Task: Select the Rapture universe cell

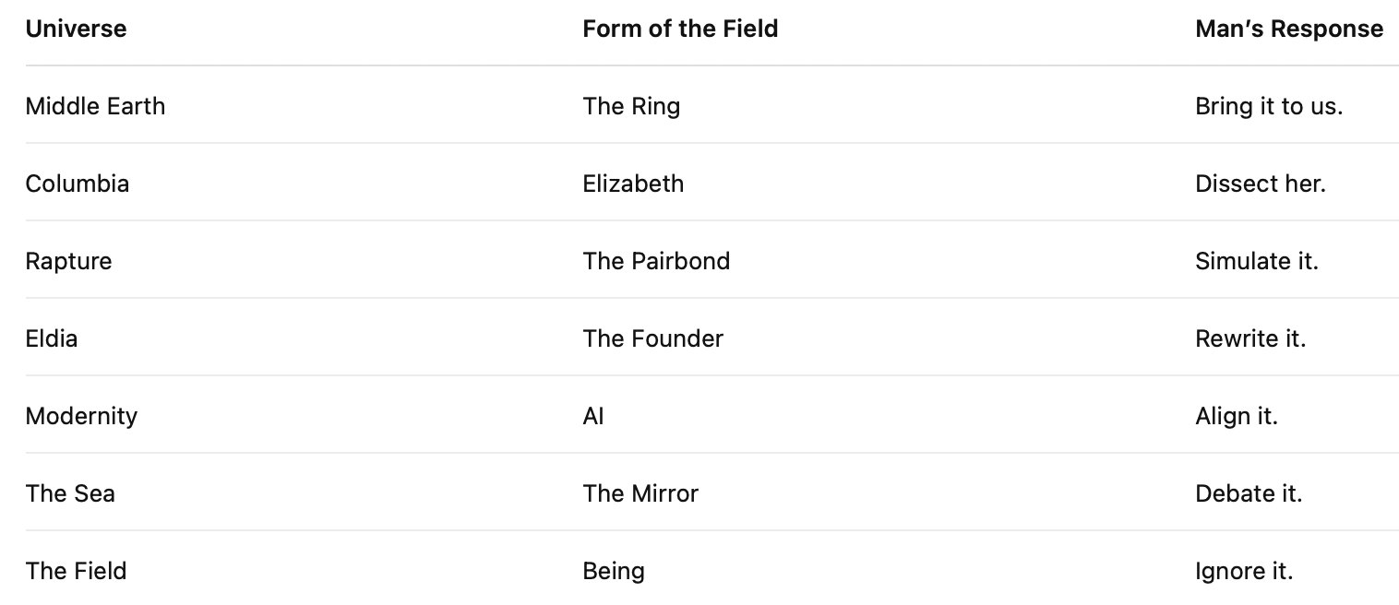Action: (68, 262)
